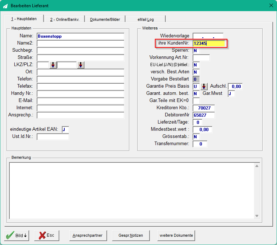277x245 pixels.
Task: Focus the Suchbegr. input field
Action: [x=80, y=51]
